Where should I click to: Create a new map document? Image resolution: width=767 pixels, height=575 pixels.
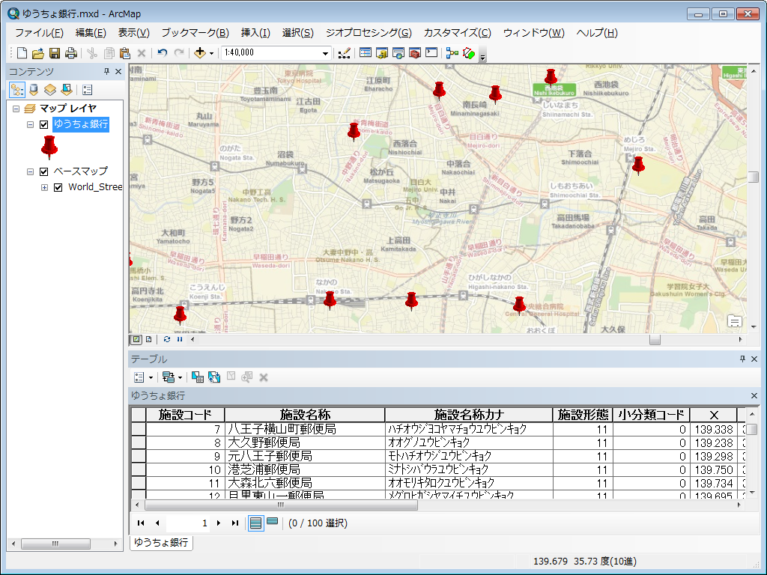click(22, 53)
